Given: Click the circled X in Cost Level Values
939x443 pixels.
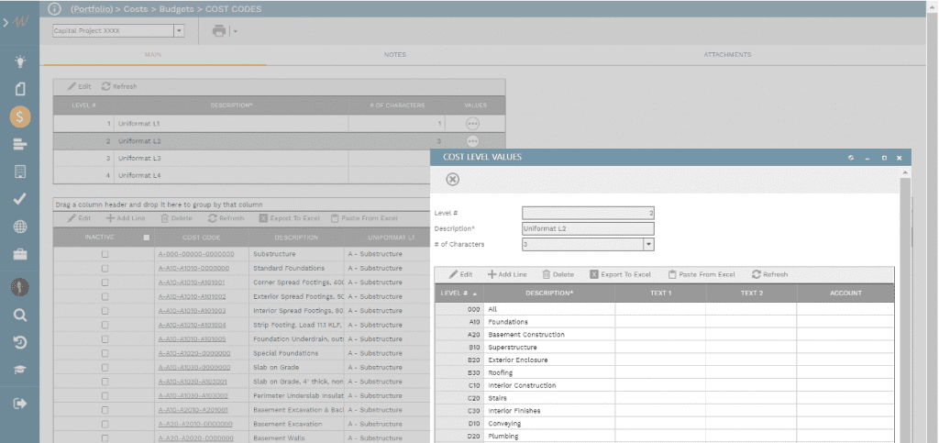Looking at the screenshot, I should click(x=452, y=179).
